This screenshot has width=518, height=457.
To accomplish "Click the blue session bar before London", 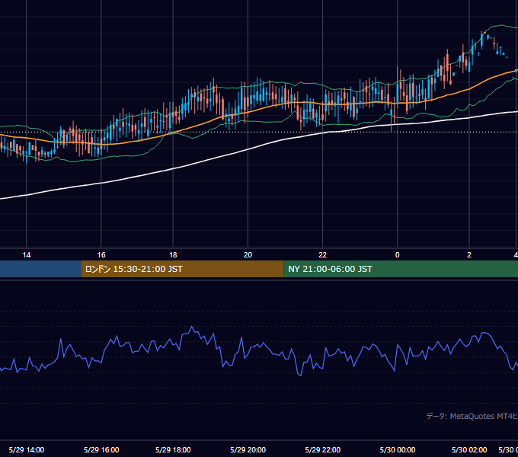I will pyautogui.click(x=40, y=269).
